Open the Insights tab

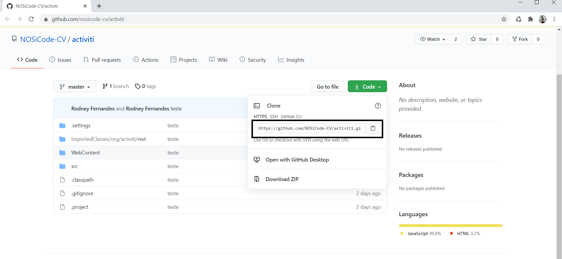pos(291,60)
